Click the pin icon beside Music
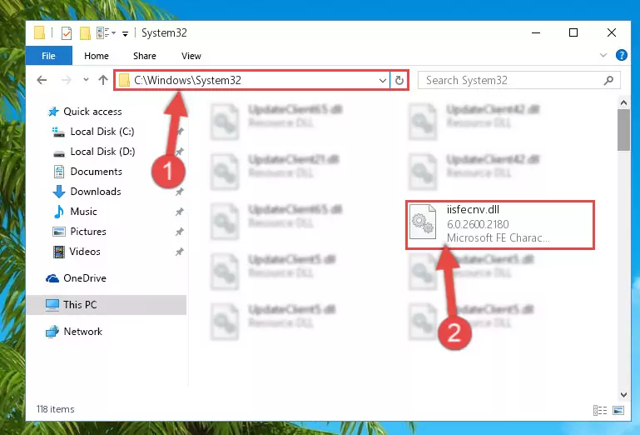Image resolution: width=640 pixels, height=435 pixels. (x=179, y=212)
